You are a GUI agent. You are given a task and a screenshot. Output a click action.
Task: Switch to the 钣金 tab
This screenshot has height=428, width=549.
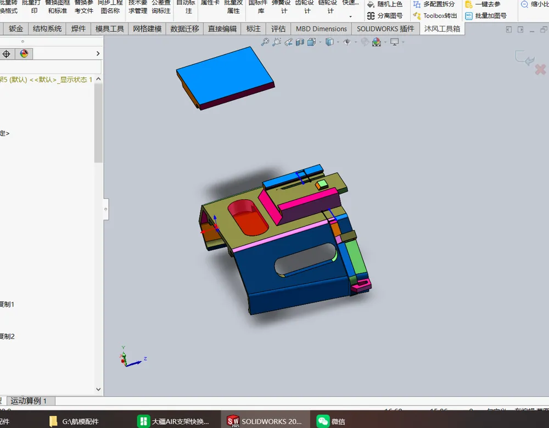[x=16, y=29]
